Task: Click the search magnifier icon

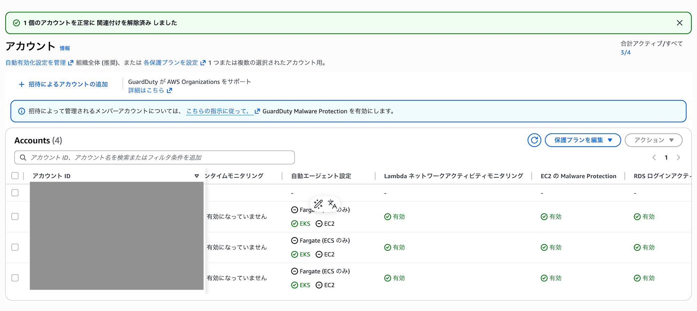Action: (23, 157)
